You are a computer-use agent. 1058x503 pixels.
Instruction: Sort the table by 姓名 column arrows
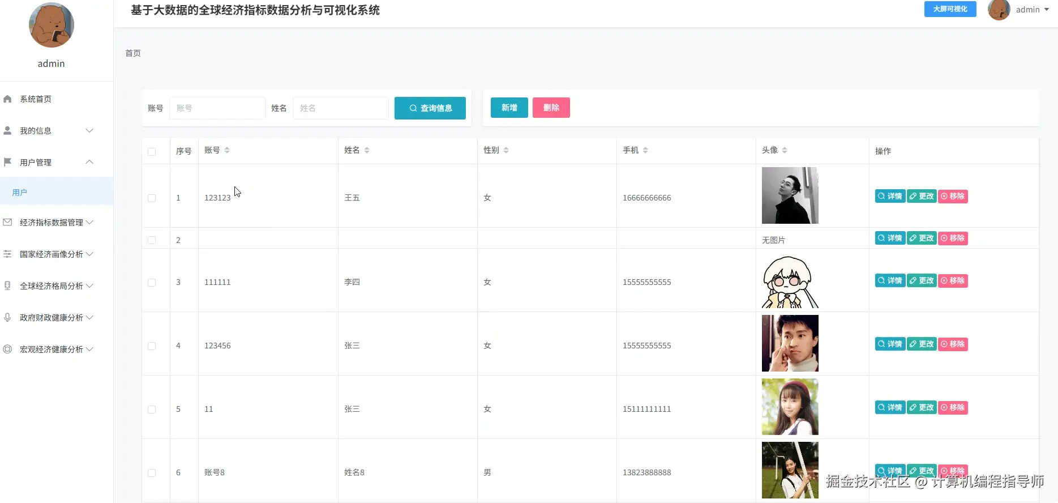coord(367,150)
